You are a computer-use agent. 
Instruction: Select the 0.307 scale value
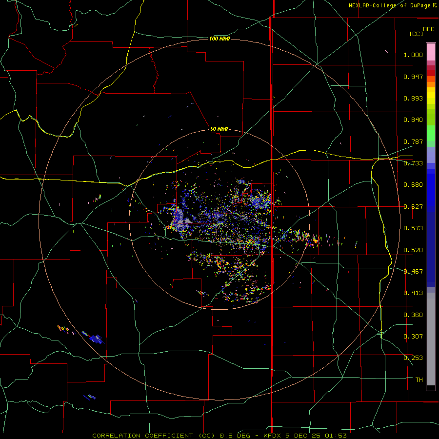click(x=413, y=336)
